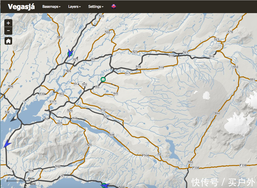This screenshot has height=188, width=257.
Task: Click the road 578 label
Action: (x=230, y=32)
